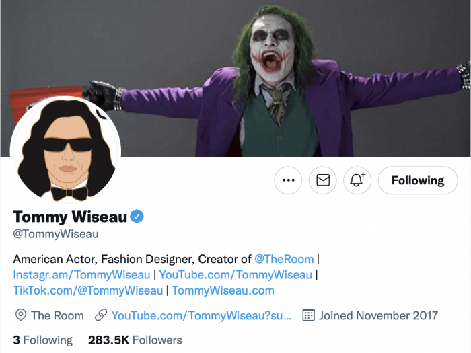471x353 pixels.
Task: Click the Tommy Wiseau display name
Action: [70, 217]
